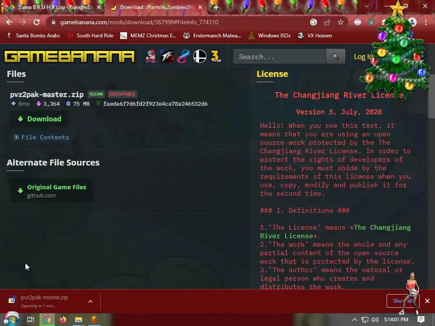The height and width of the screenshot is (326, 435).
Task: Open the Santa Bombs Arabs bookmark
Action: click(x=33, y=36)
